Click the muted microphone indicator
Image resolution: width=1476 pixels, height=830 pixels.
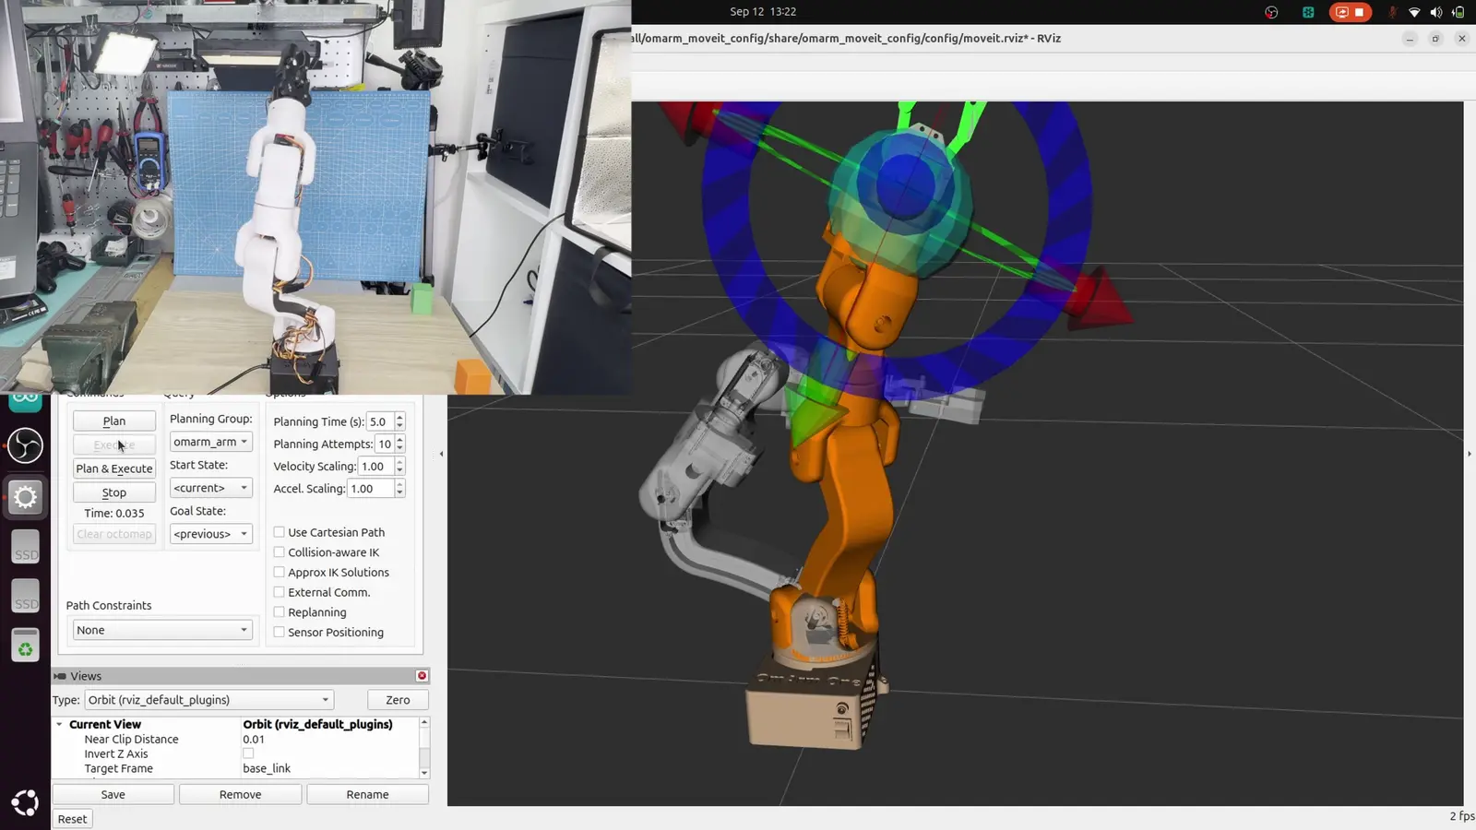click(1392, 12)
